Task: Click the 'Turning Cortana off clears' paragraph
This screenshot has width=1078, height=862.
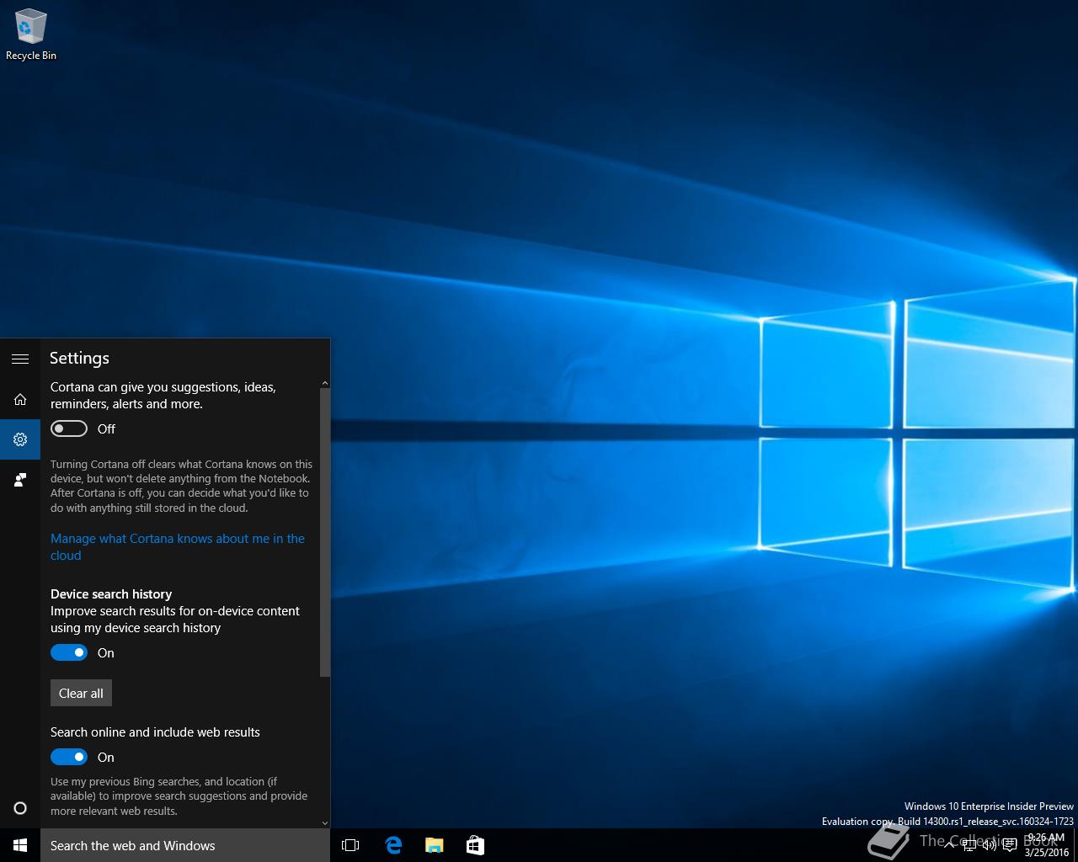Action: pyautogui.click(x=181, y=486)
